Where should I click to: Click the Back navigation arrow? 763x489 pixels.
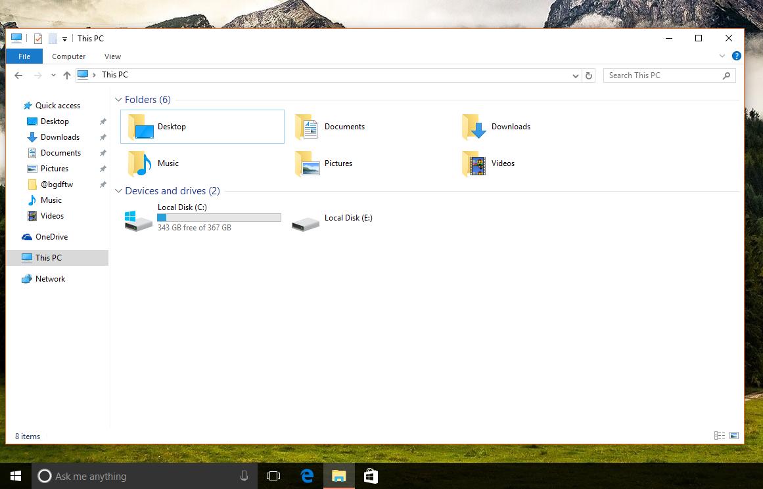coord(18,75)
